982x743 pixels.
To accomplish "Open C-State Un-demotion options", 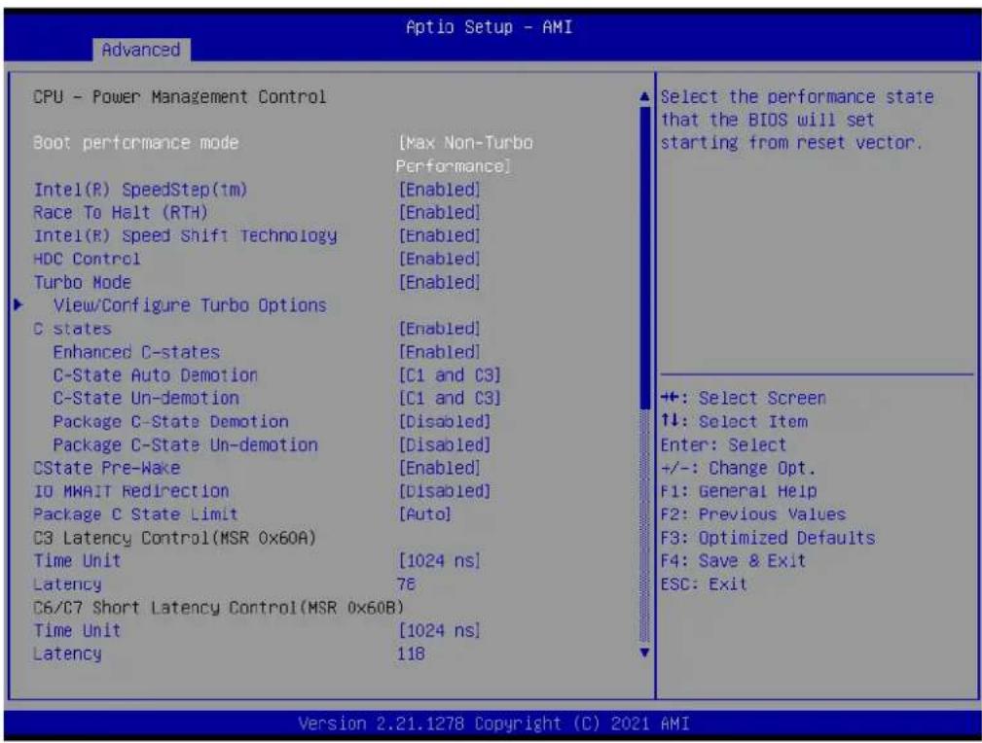I will 450,398.
